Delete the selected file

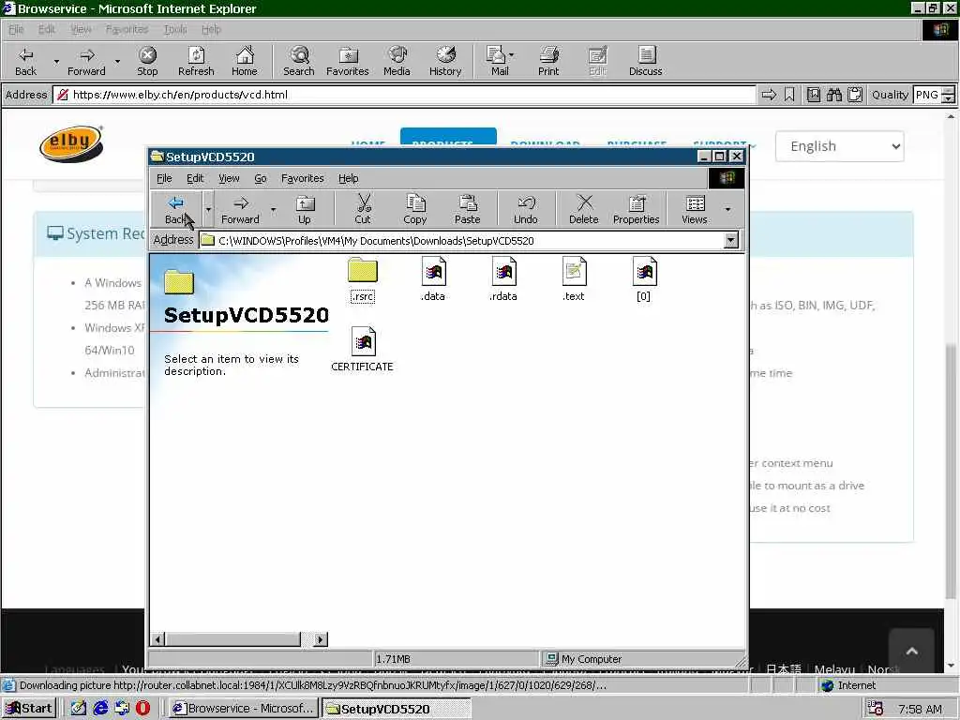click(x=583, y=209)
